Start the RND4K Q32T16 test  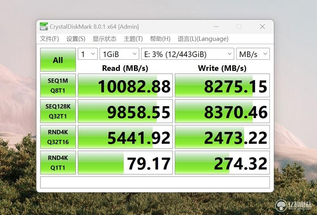tap(58, 137)
